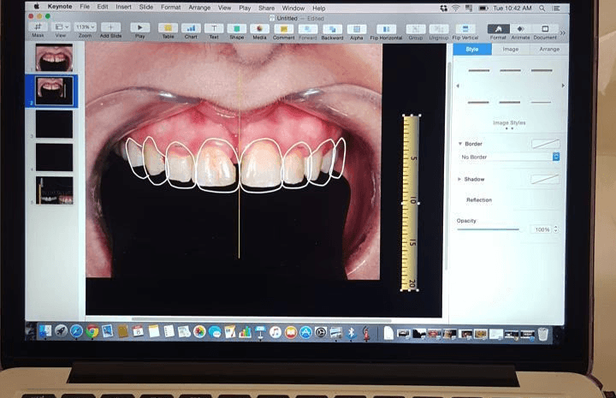Viewport: 616px width, 398px height.
Task: Adjust the Opacity slider
Action: point(489,229)
